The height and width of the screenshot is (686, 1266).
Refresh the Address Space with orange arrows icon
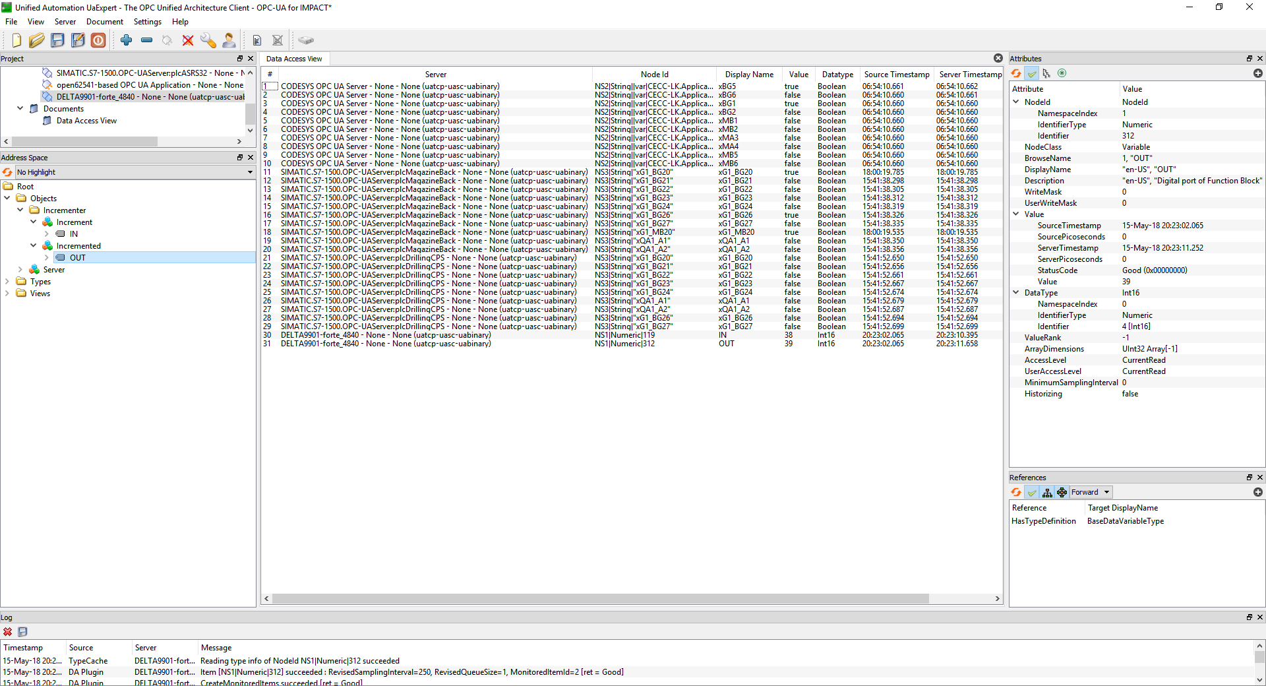[7, 172]
